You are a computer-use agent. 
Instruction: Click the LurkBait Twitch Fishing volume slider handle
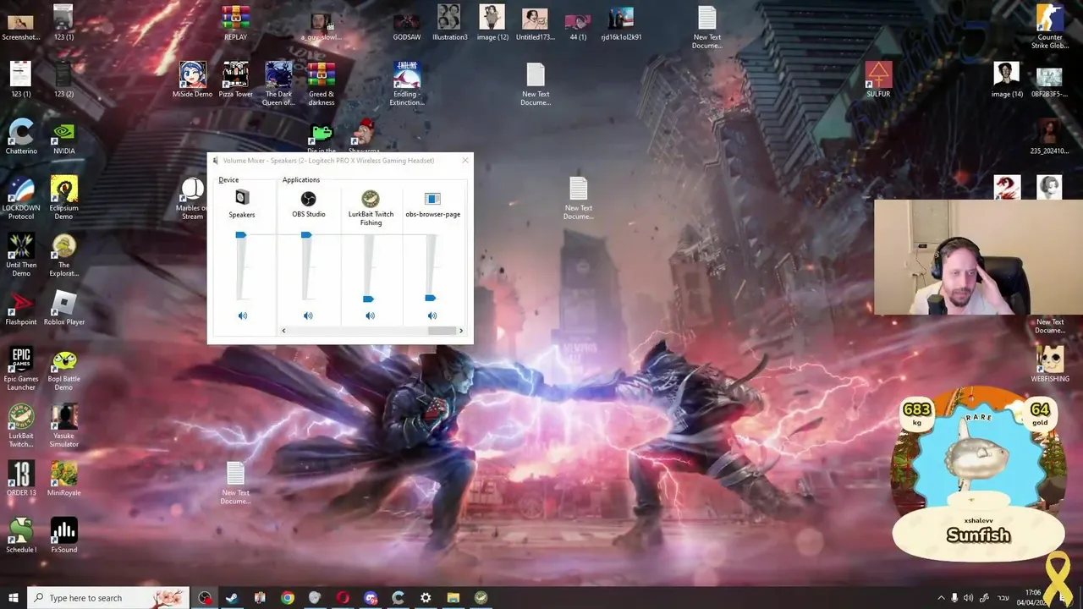[x=368, y=299]
